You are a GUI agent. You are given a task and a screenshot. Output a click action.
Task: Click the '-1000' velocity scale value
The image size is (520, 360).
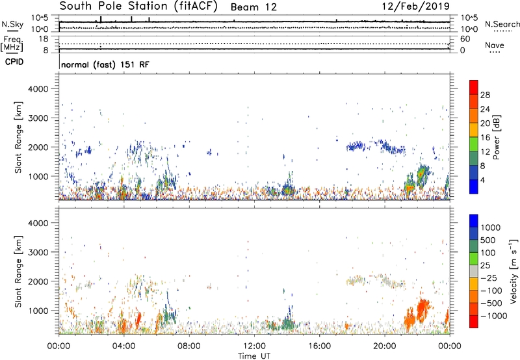coord(493,316)
